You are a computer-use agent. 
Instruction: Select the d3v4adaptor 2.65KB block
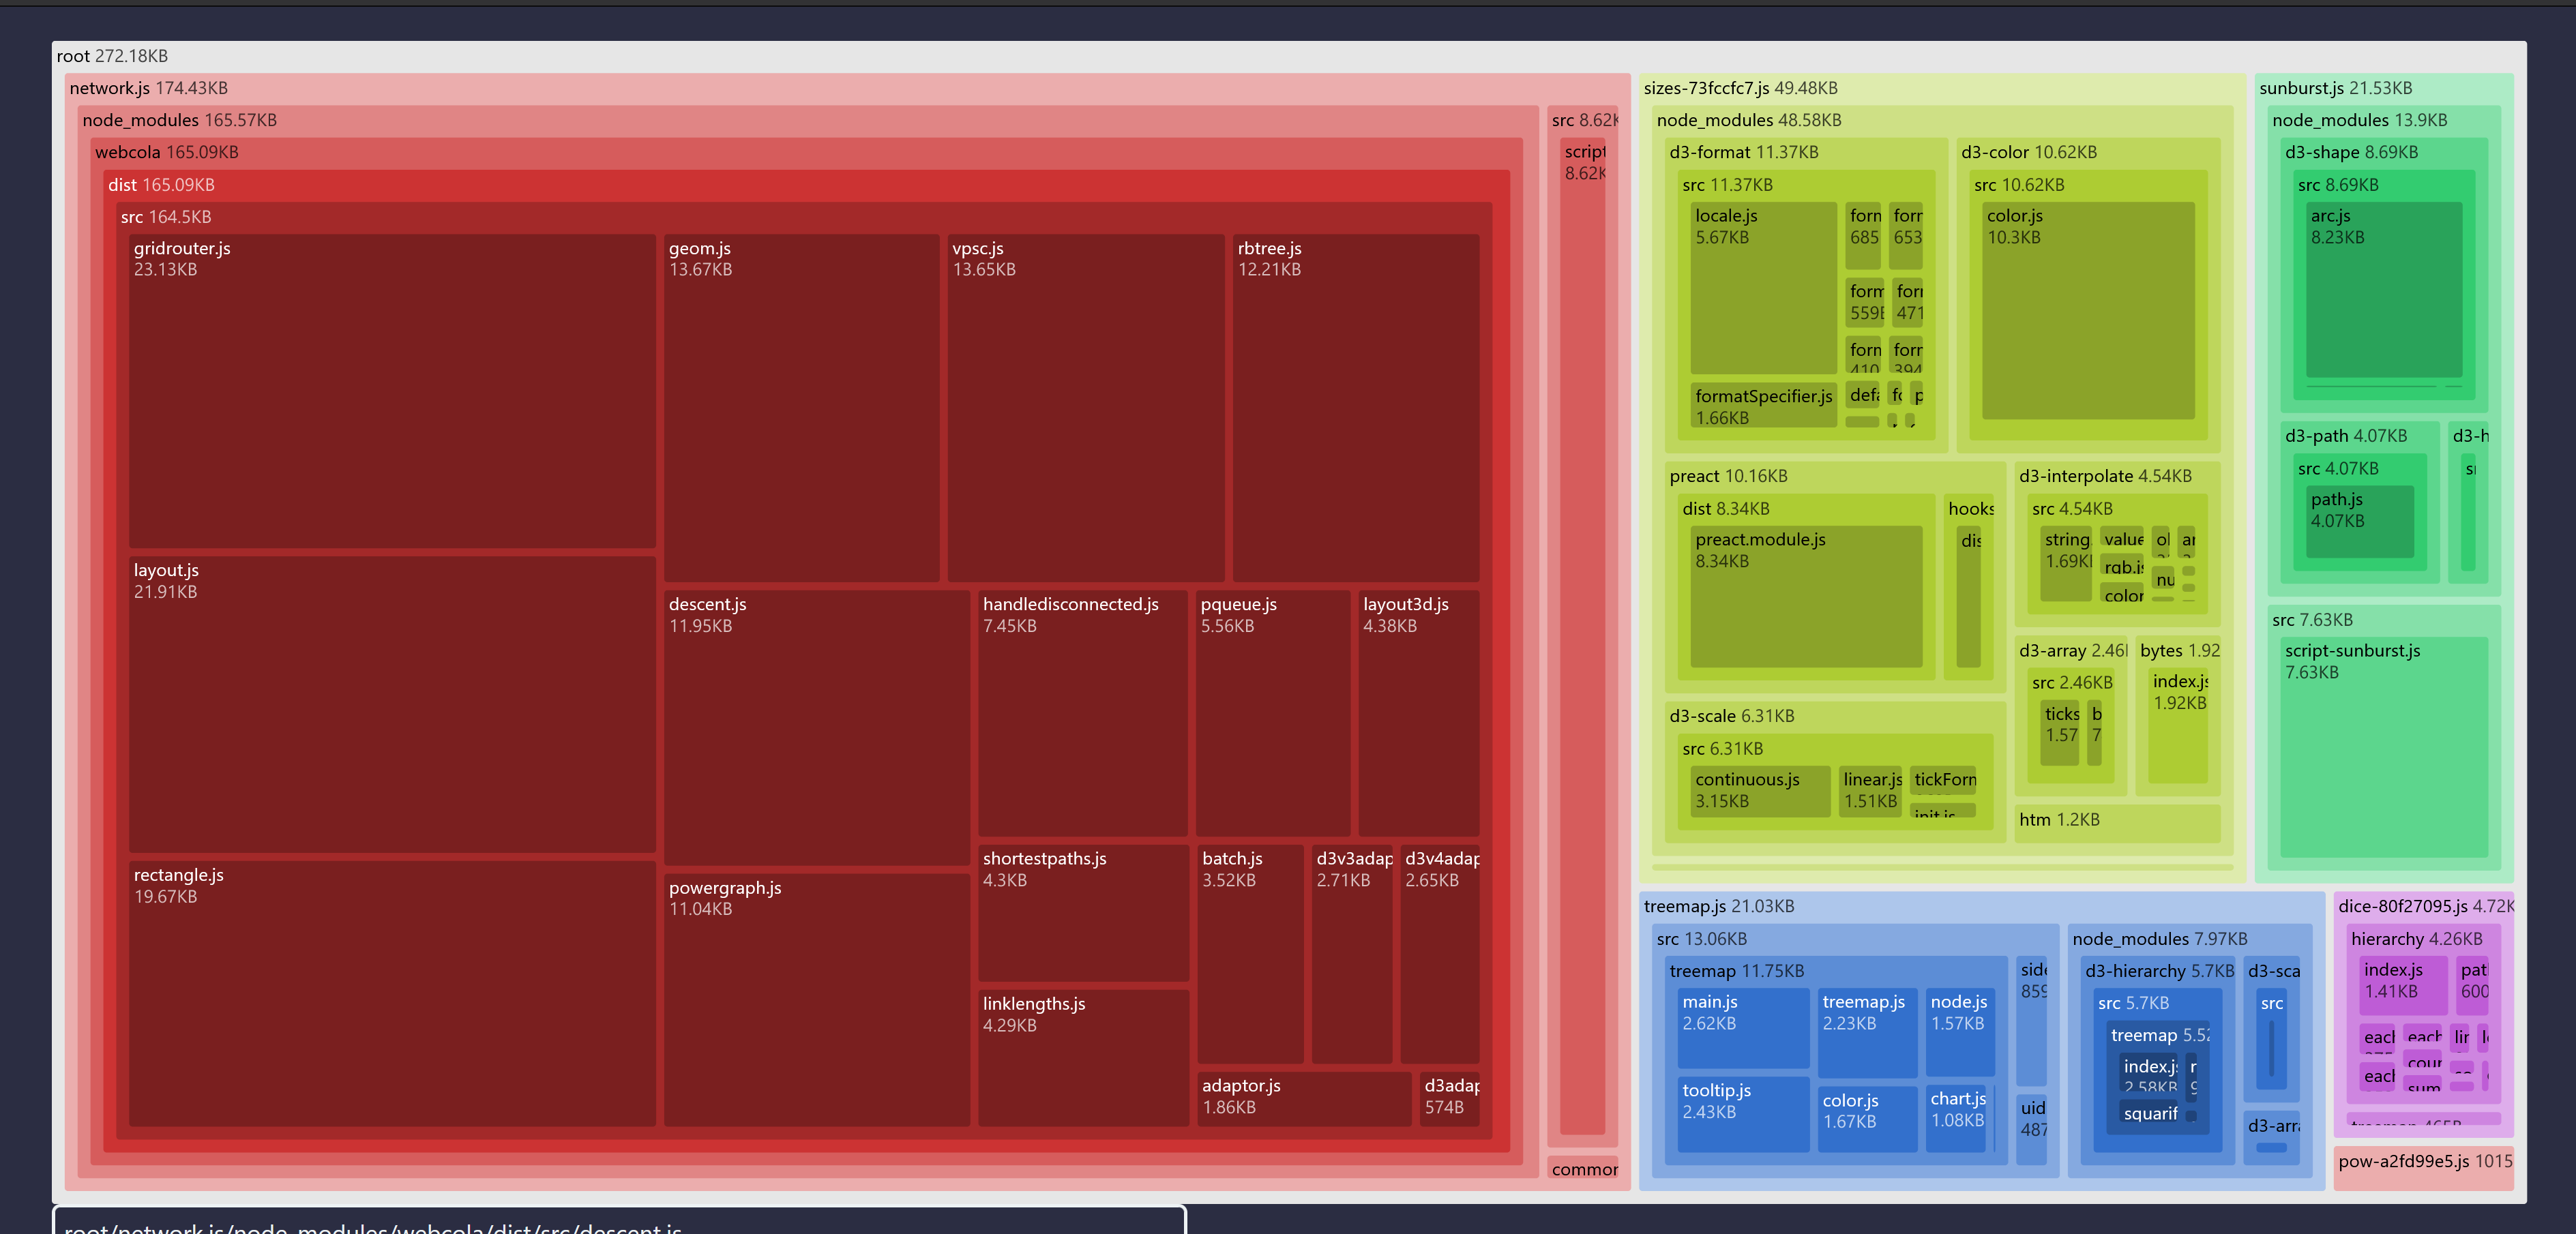pos(1439,954)
